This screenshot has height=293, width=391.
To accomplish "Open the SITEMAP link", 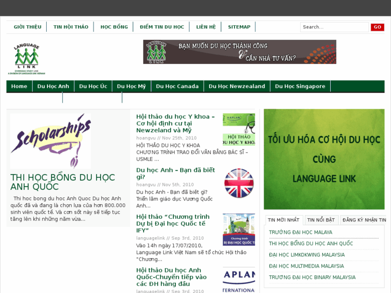I will point(239,27).
